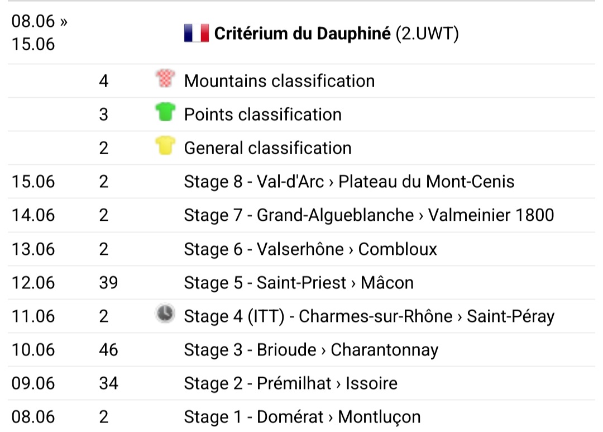Click the time trial clock icon
Image resolution: width=603 pixels, height=432 pixels.
[165, 314]
